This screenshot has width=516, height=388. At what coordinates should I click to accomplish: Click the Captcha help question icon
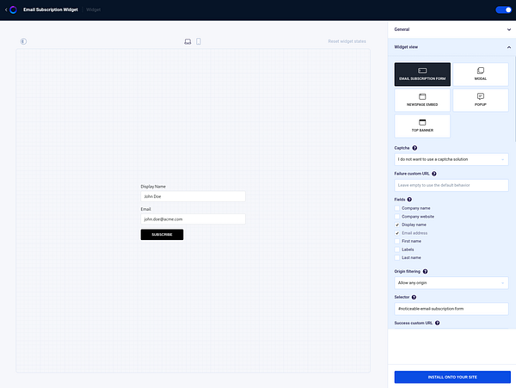(415, 148)
